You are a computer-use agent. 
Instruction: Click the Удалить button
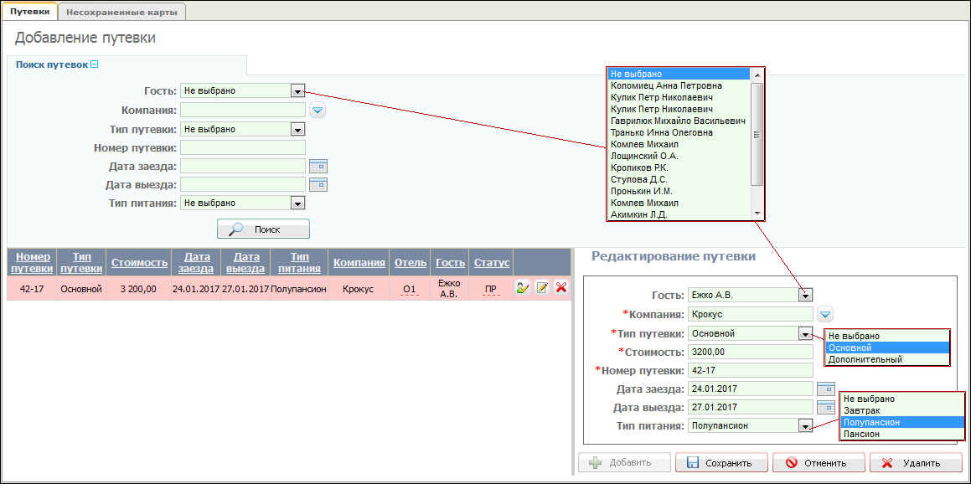914,463
